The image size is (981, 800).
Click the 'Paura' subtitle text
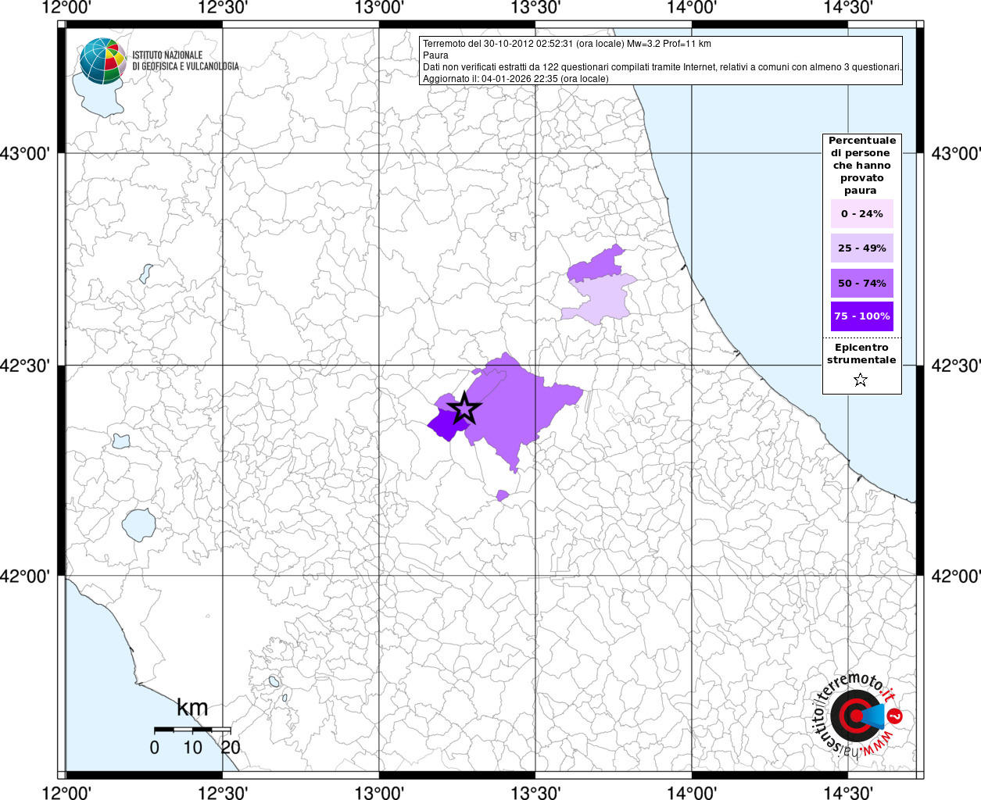pyautogui.click(x=435, y=55)
